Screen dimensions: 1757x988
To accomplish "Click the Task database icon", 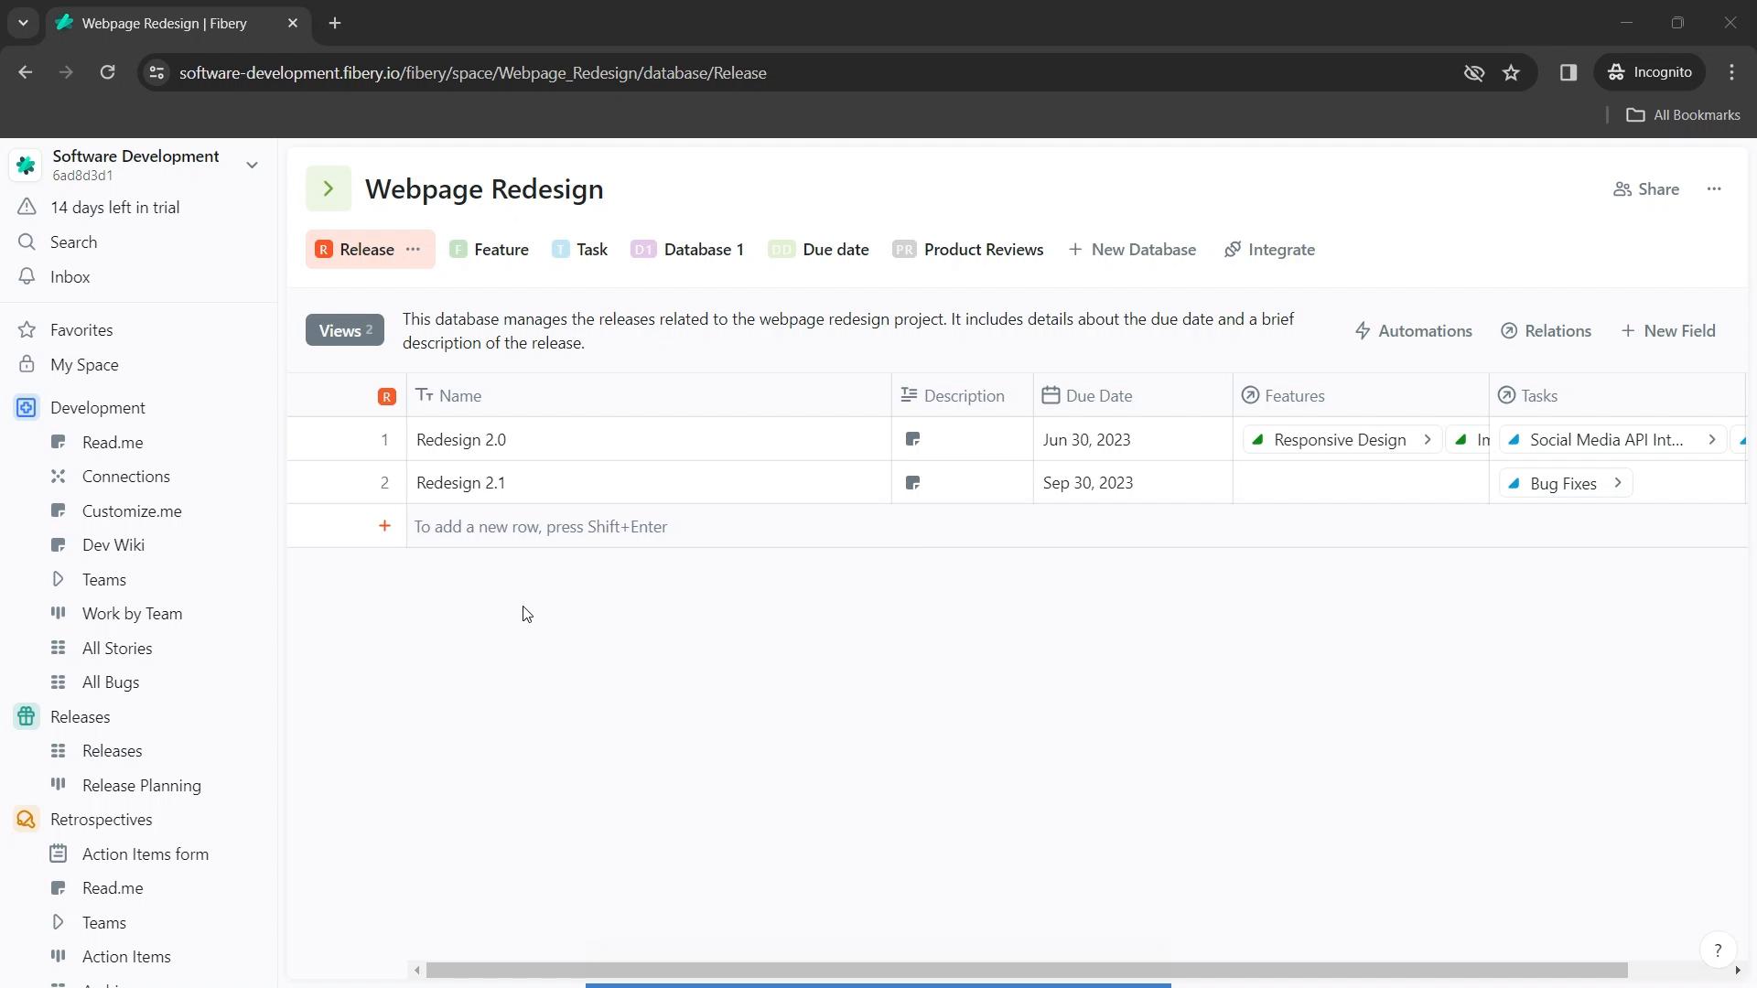I will (561, 250).
